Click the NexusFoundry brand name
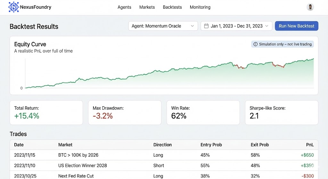This screenshot has height=179, width=328. click(x=36, y=7)
